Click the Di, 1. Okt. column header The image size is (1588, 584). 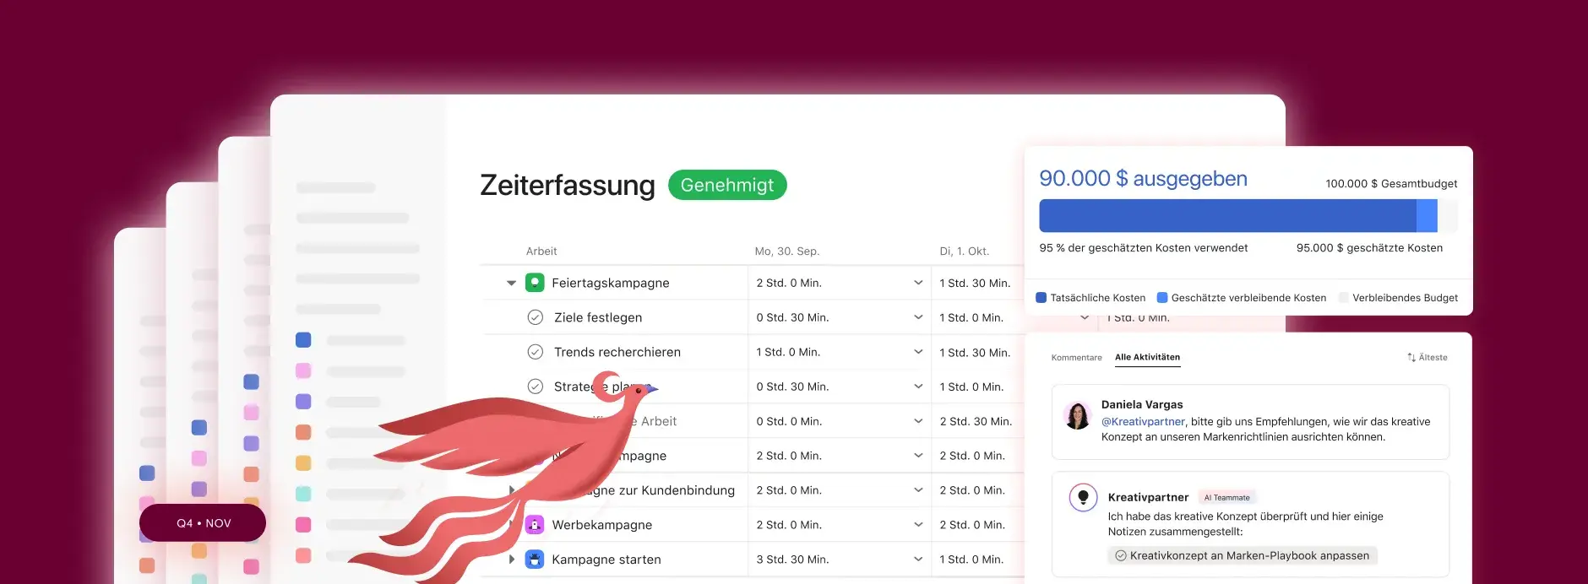(964, 251)
